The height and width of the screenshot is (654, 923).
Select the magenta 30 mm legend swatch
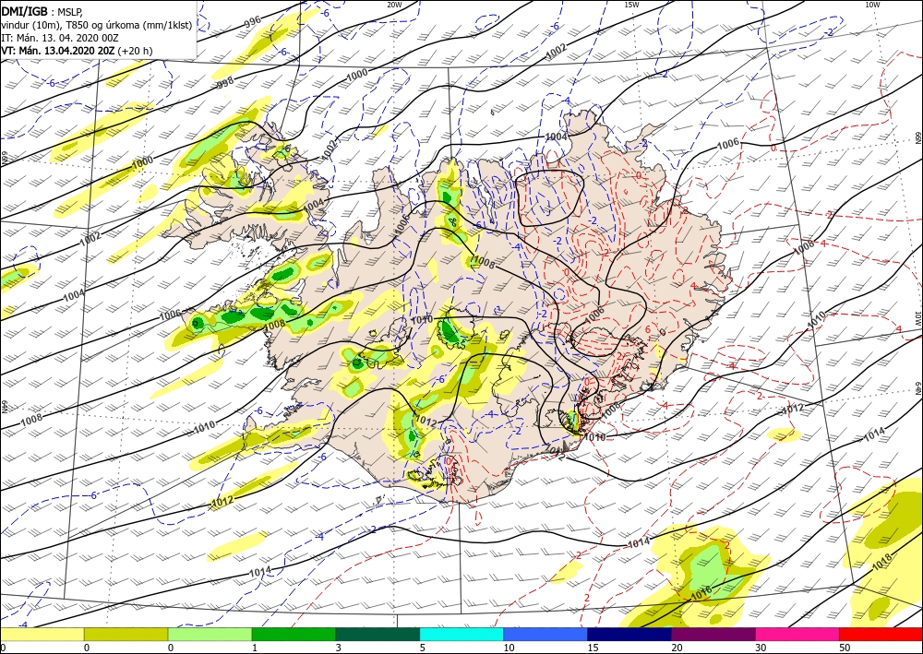797,634
